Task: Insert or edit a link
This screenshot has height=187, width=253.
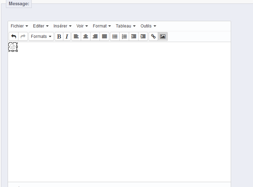Action: [153, 36]
